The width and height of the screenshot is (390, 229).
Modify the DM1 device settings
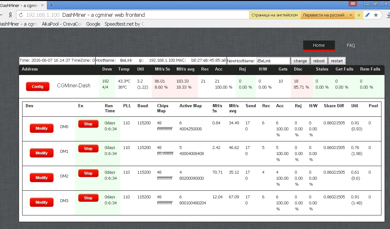[x=42, y=153]
